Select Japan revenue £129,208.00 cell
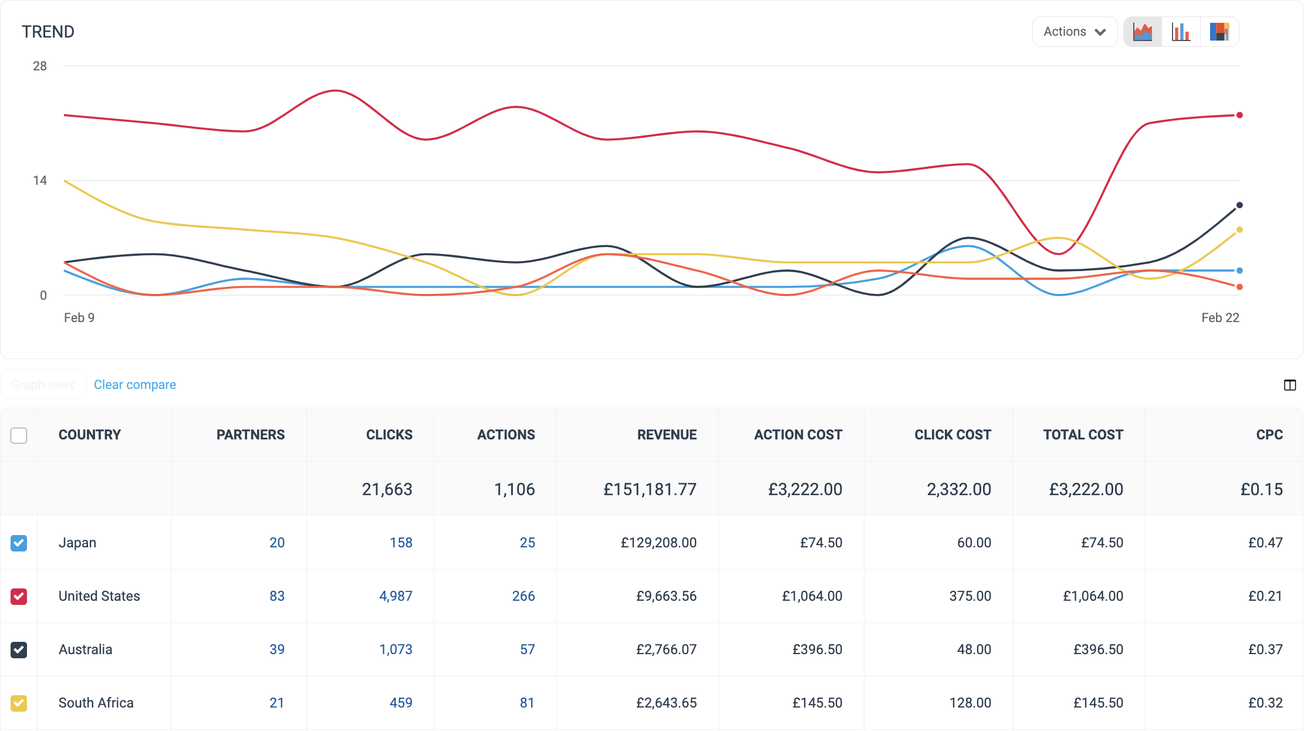This screenshot has height=731, width=1304. pyautogui.click(x=637, y=543)
